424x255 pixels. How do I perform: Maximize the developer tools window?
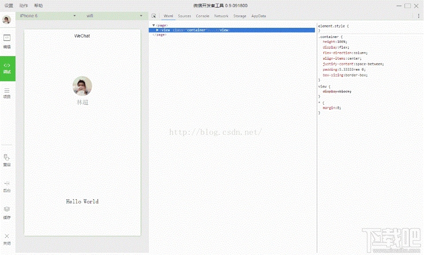tap(408, 6)
